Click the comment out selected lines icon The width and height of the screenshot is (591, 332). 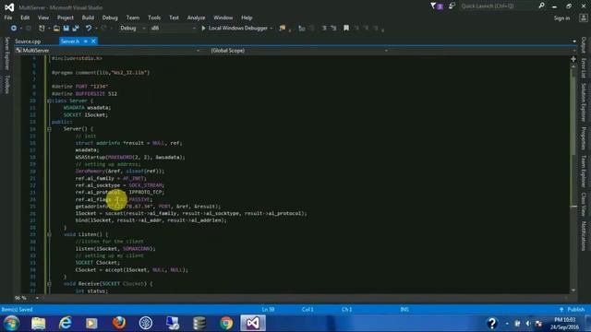[324, 29]
